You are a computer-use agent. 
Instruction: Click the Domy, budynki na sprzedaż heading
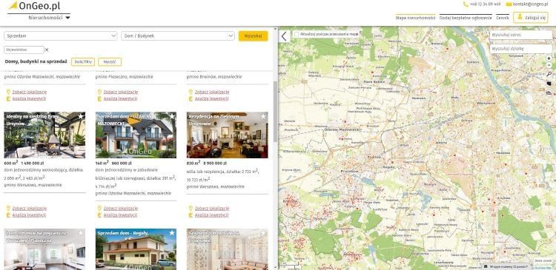click(36, 61)
